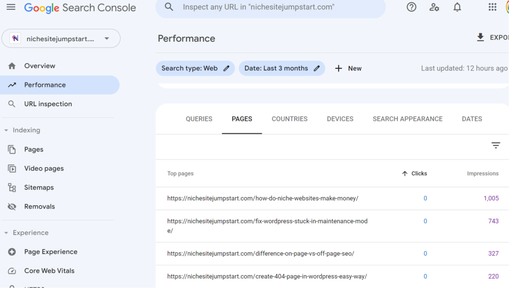The height and width of the screenshot is (288, 509).
Task: Click the Search type: Web filter chip
Action: pyautogui.click(x=195, y=69)
